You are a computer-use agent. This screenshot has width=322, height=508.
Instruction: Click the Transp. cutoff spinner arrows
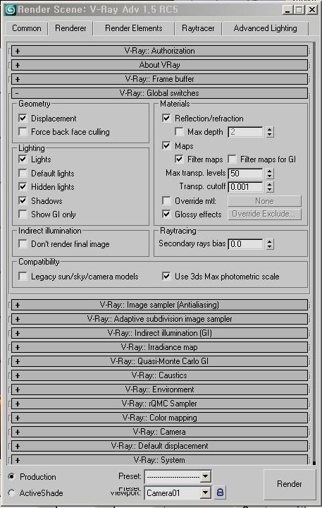point(270,187)
